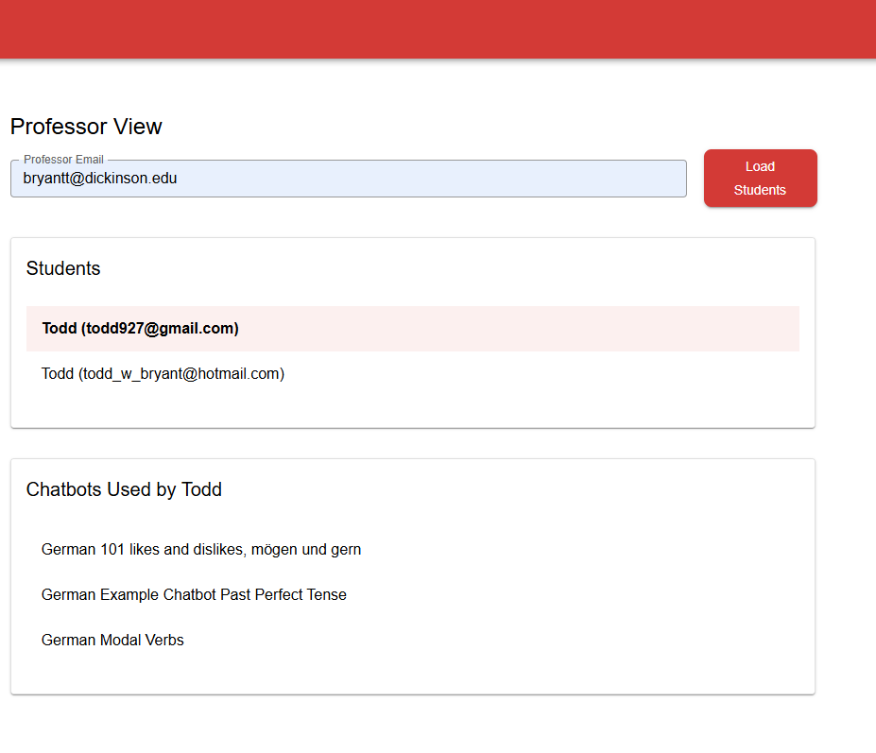
Task: Click the Modal Verbs text in chatbot list
Action: pos(142,641)
